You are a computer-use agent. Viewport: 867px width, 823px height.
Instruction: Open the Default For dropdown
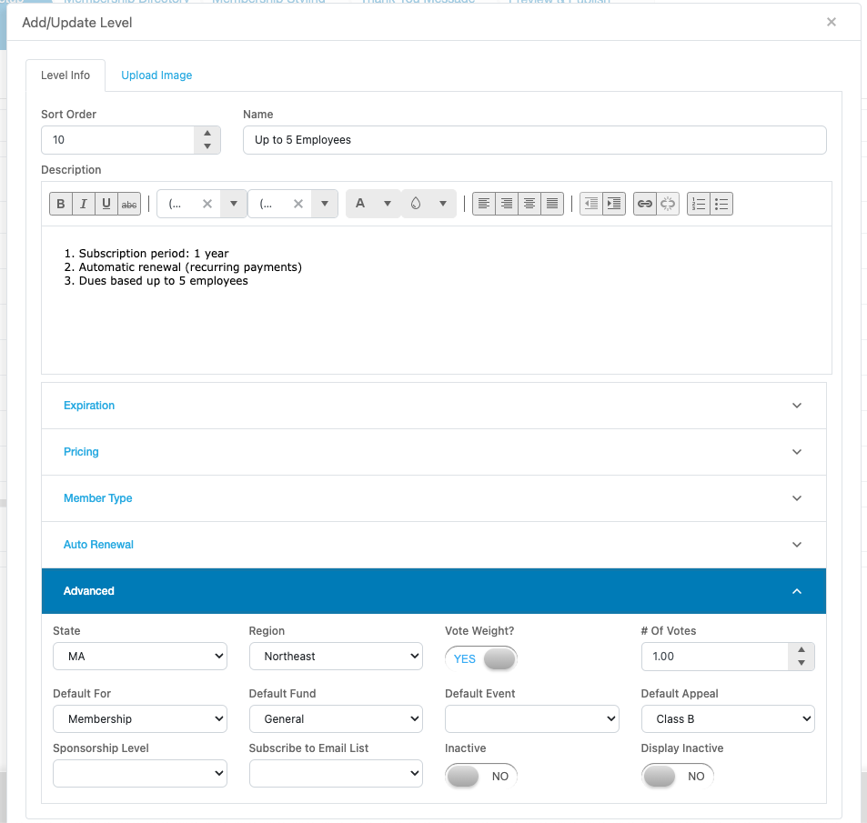140,718
